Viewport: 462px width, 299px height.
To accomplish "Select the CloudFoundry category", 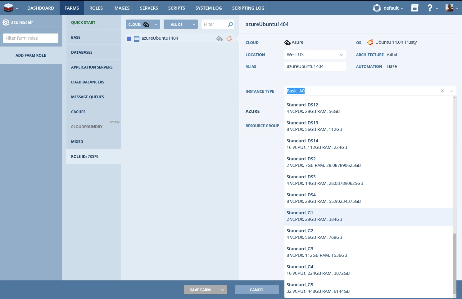I will pos(93,127).
